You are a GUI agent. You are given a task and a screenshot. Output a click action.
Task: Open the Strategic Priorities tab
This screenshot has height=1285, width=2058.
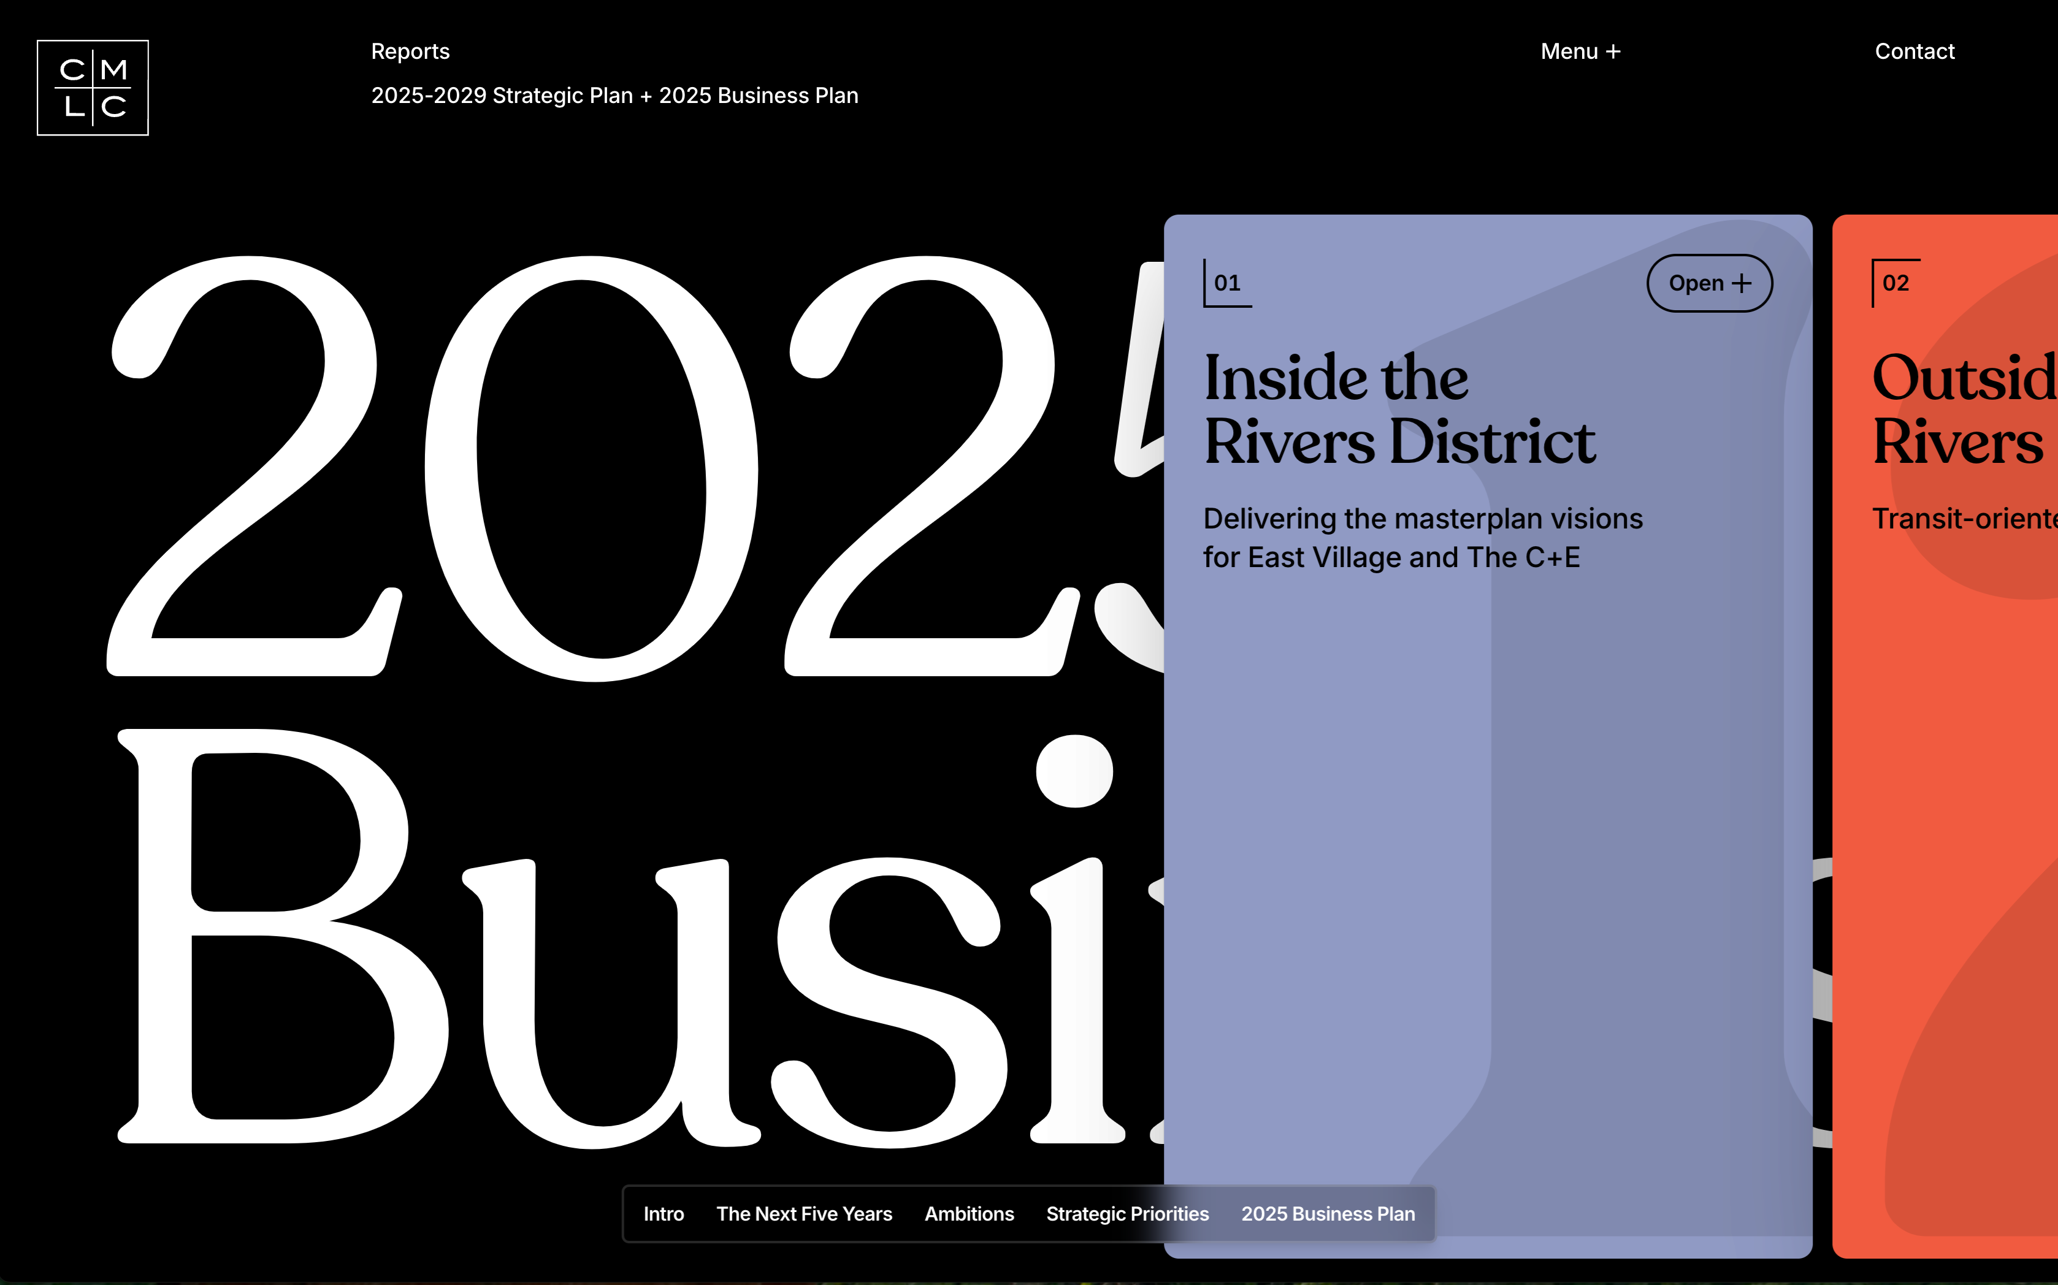pyautogui.click(x=1127, y=1214)
